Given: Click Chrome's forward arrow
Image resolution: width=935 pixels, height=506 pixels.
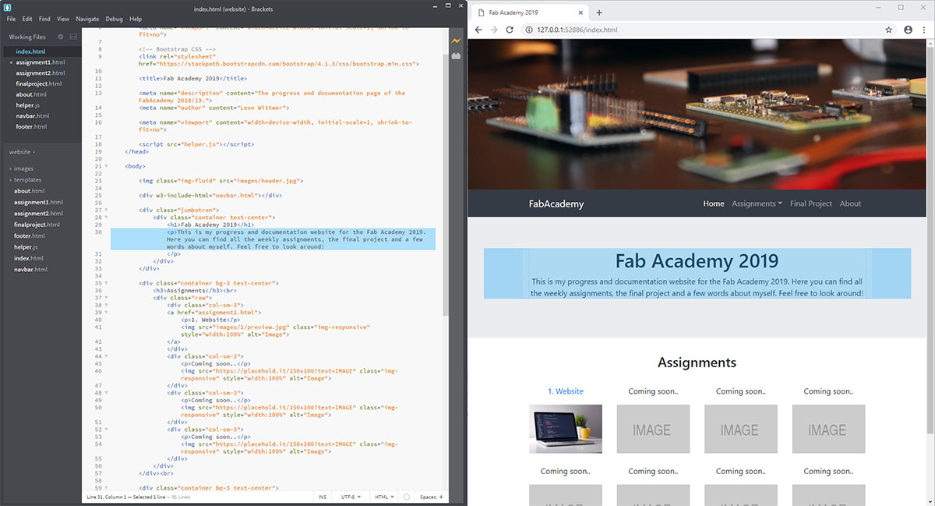Looking at the screenshot, I should click(x=494, y=30).
